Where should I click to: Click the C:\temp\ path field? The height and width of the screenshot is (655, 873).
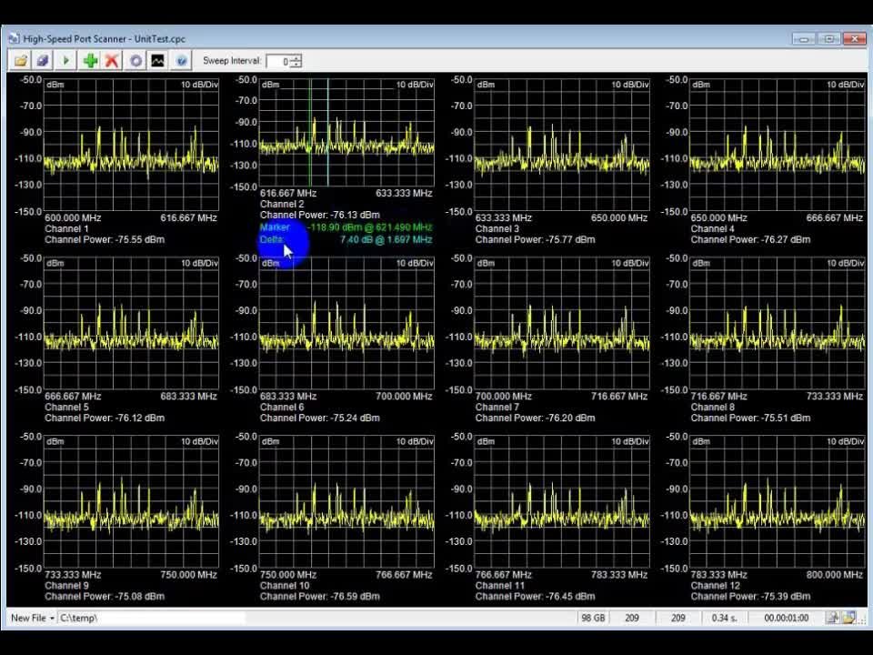152,618
